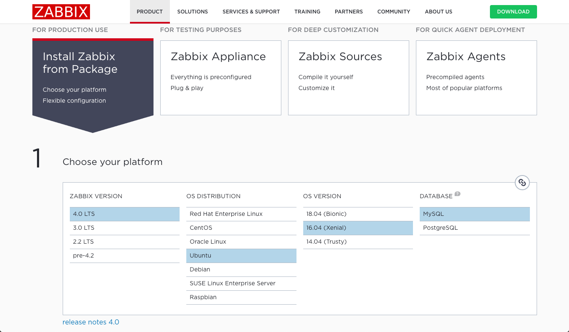Open release notes 4.0 link
Image resolution: width=569 pixels, height=332 pixels.
point(91,322)
